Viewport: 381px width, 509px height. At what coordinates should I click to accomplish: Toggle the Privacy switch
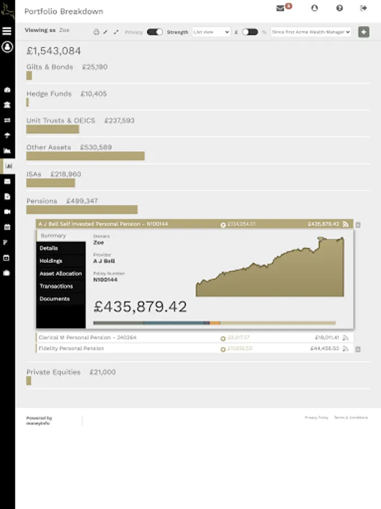click(x=155, y=32)
